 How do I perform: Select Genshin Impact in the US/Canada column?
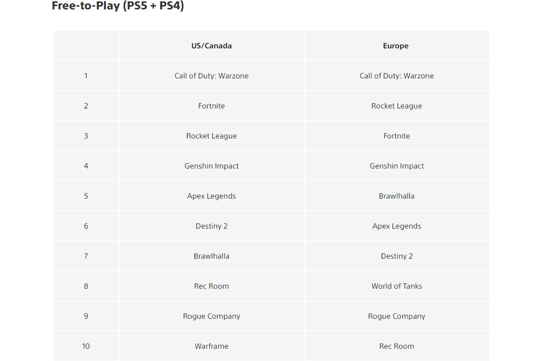click(x=211, y=166)
